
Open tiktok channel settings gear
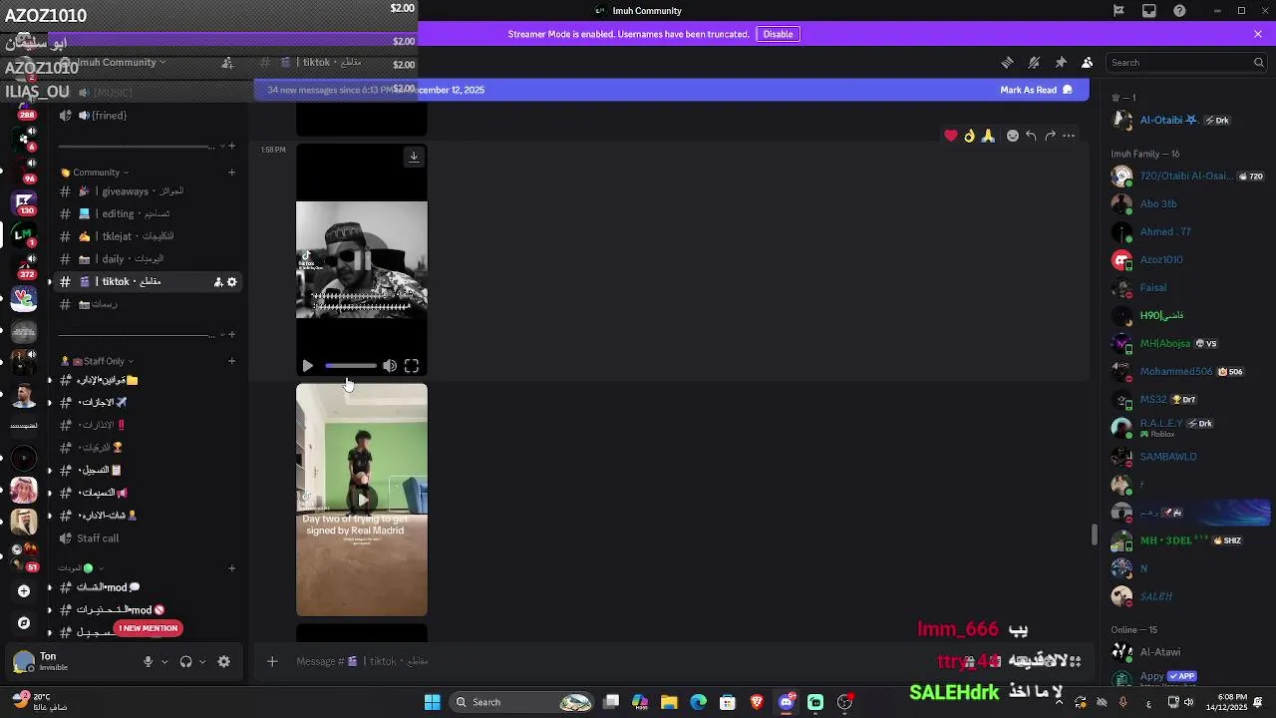232,282
